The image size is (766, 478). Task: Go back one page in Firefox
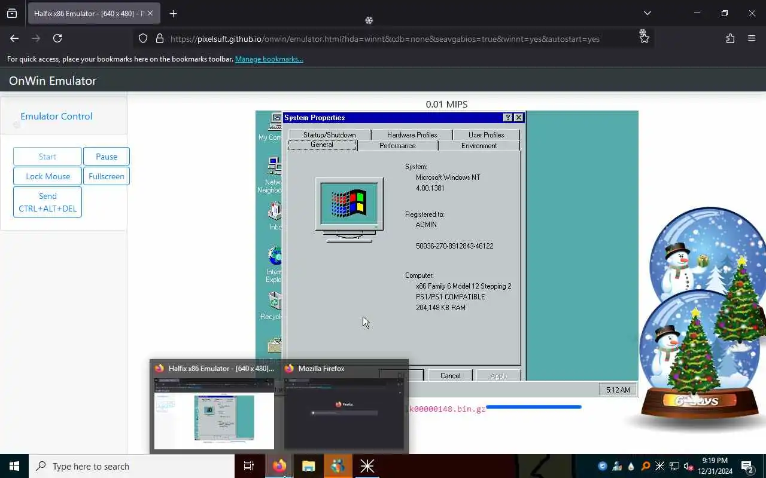coord(14,38)
